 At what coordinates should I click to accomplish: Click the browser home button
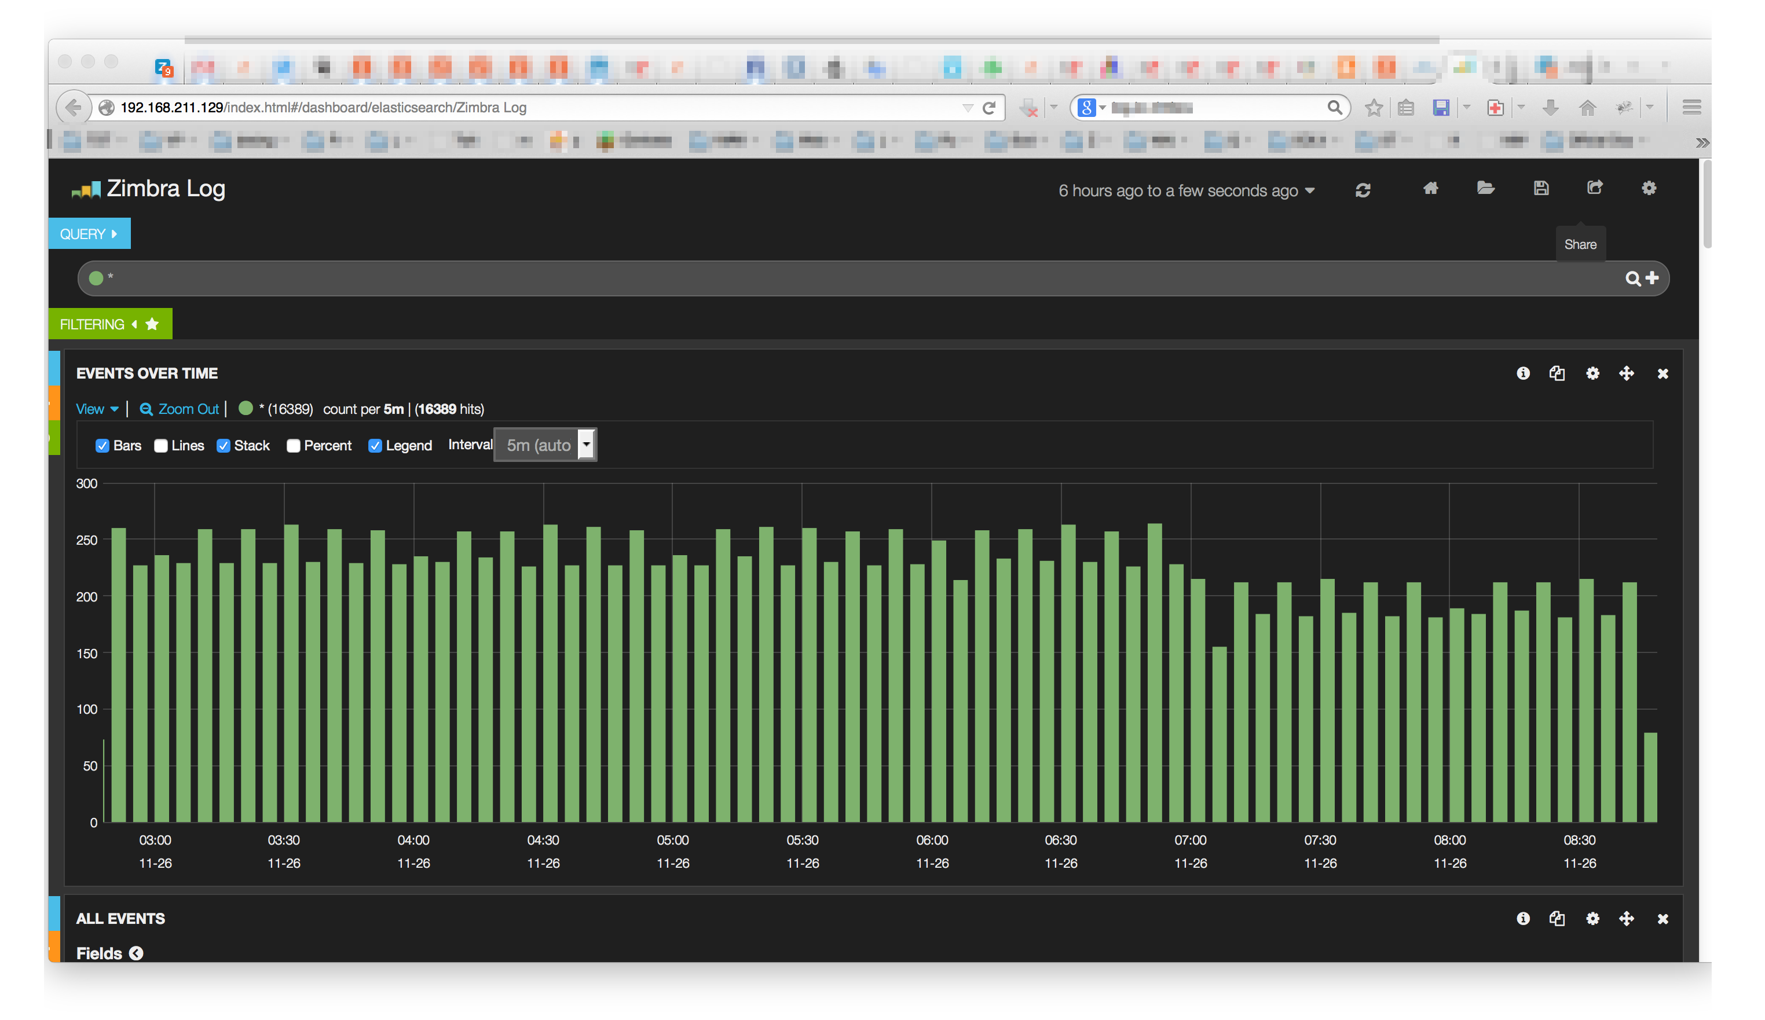1587,108
